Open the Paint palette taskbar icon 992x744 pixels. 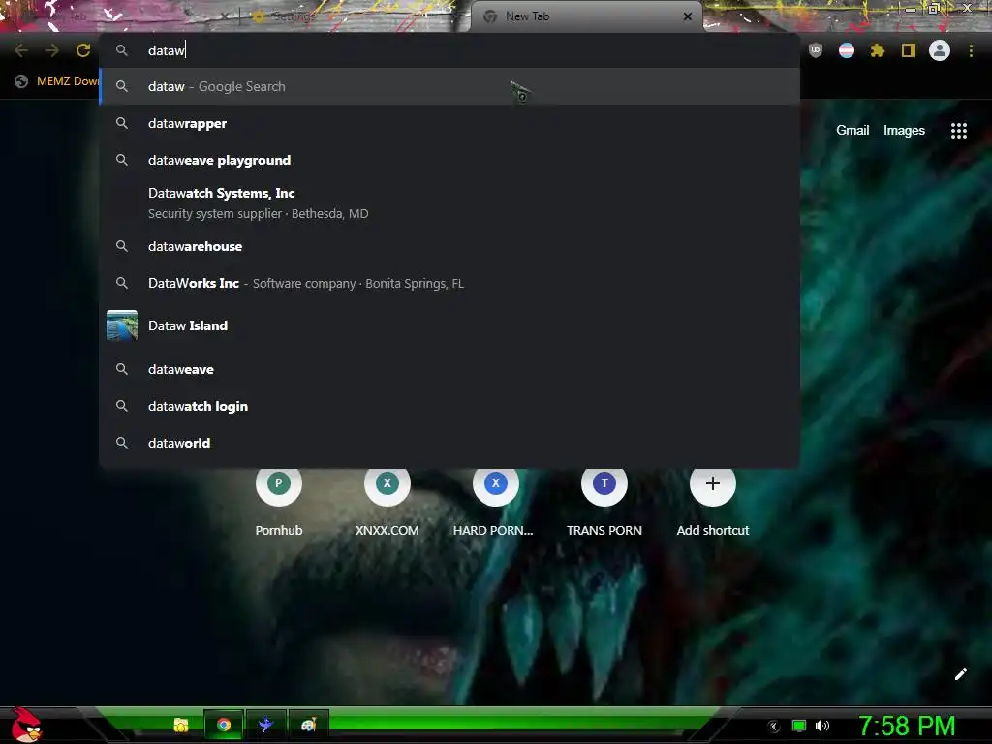308,725
